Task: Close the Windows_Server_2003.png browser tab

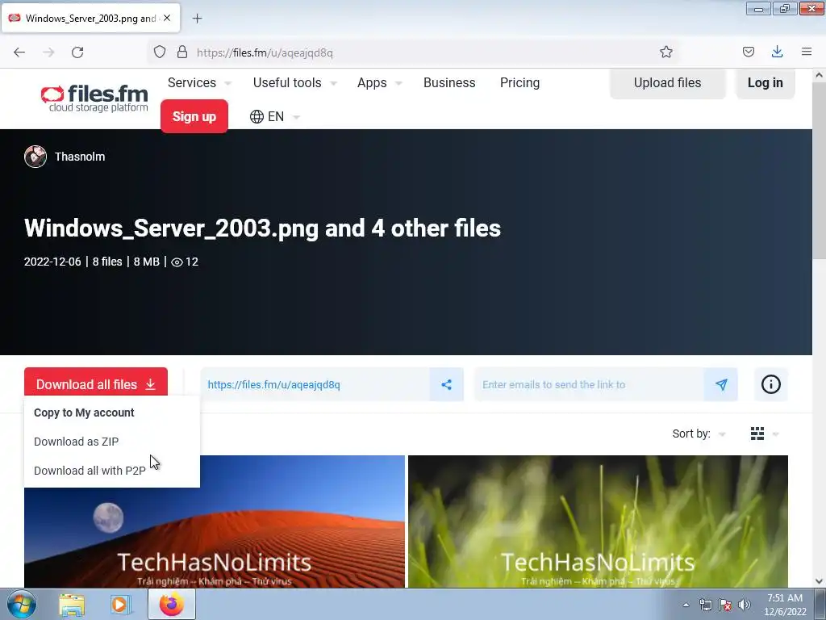Action: pos(167,18)
